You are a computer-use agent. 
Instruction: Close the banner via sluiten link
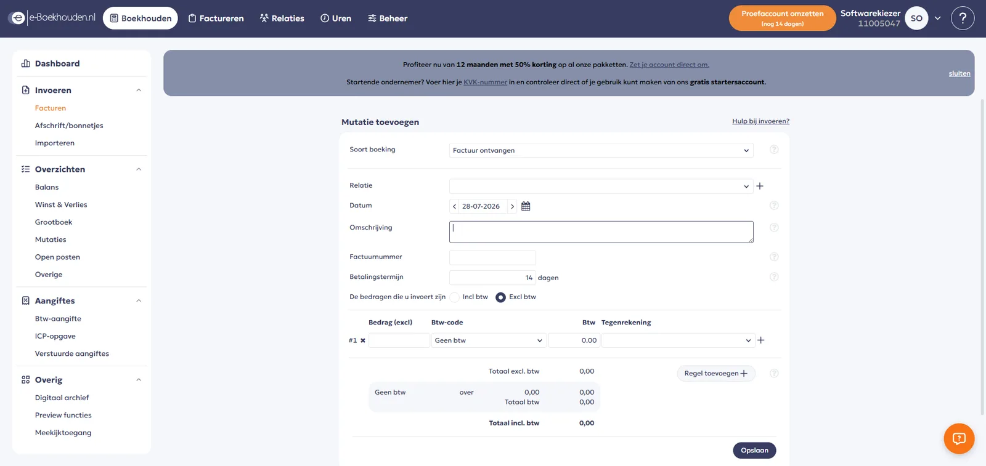coord(960,73)
